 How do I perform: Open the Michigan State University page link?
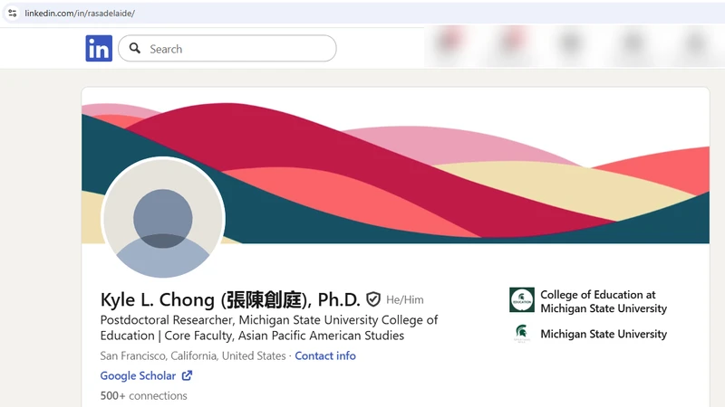pos(604,334)
